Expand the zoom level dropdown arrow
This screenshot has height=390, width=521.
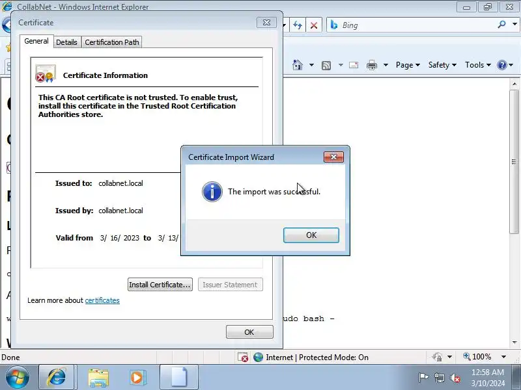503,357
